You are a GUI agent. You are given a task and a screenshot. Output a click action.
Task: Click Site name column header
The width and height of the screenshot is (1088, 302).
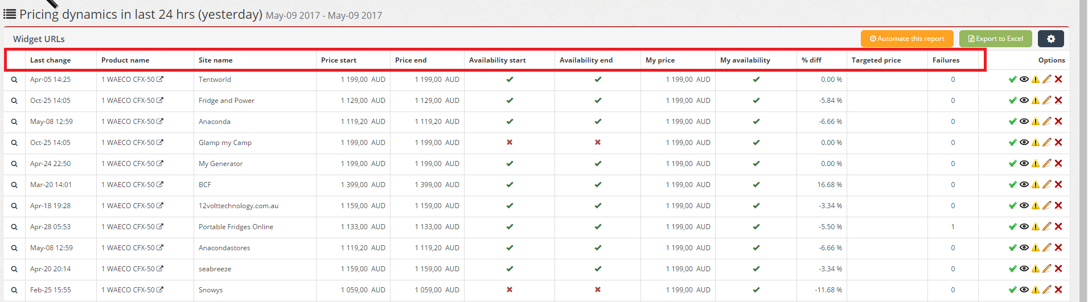point(216,60)
